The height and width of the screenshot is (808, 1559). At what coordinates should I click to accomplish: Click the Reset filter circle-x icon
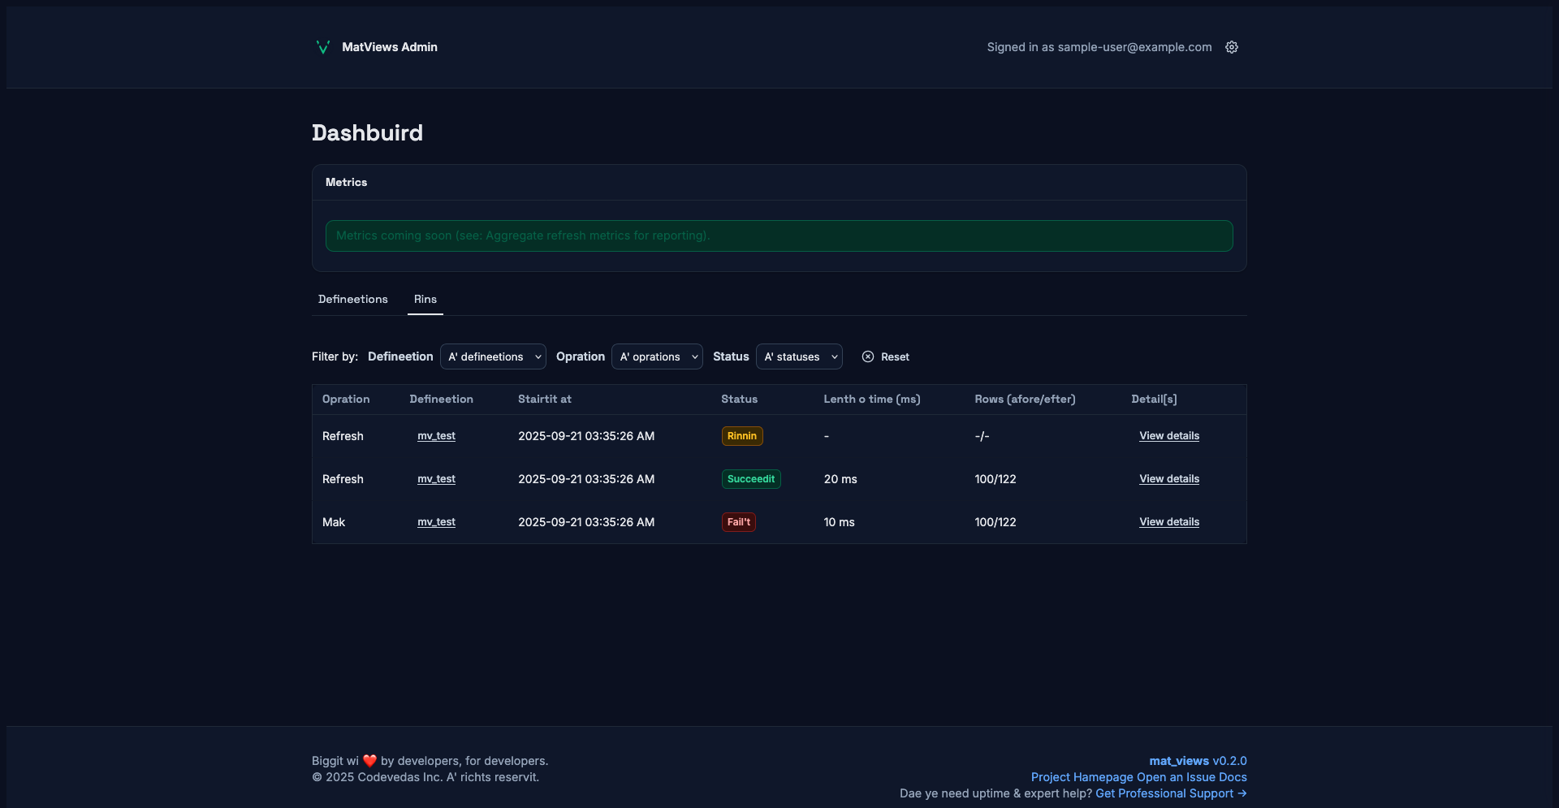(868, 356)
